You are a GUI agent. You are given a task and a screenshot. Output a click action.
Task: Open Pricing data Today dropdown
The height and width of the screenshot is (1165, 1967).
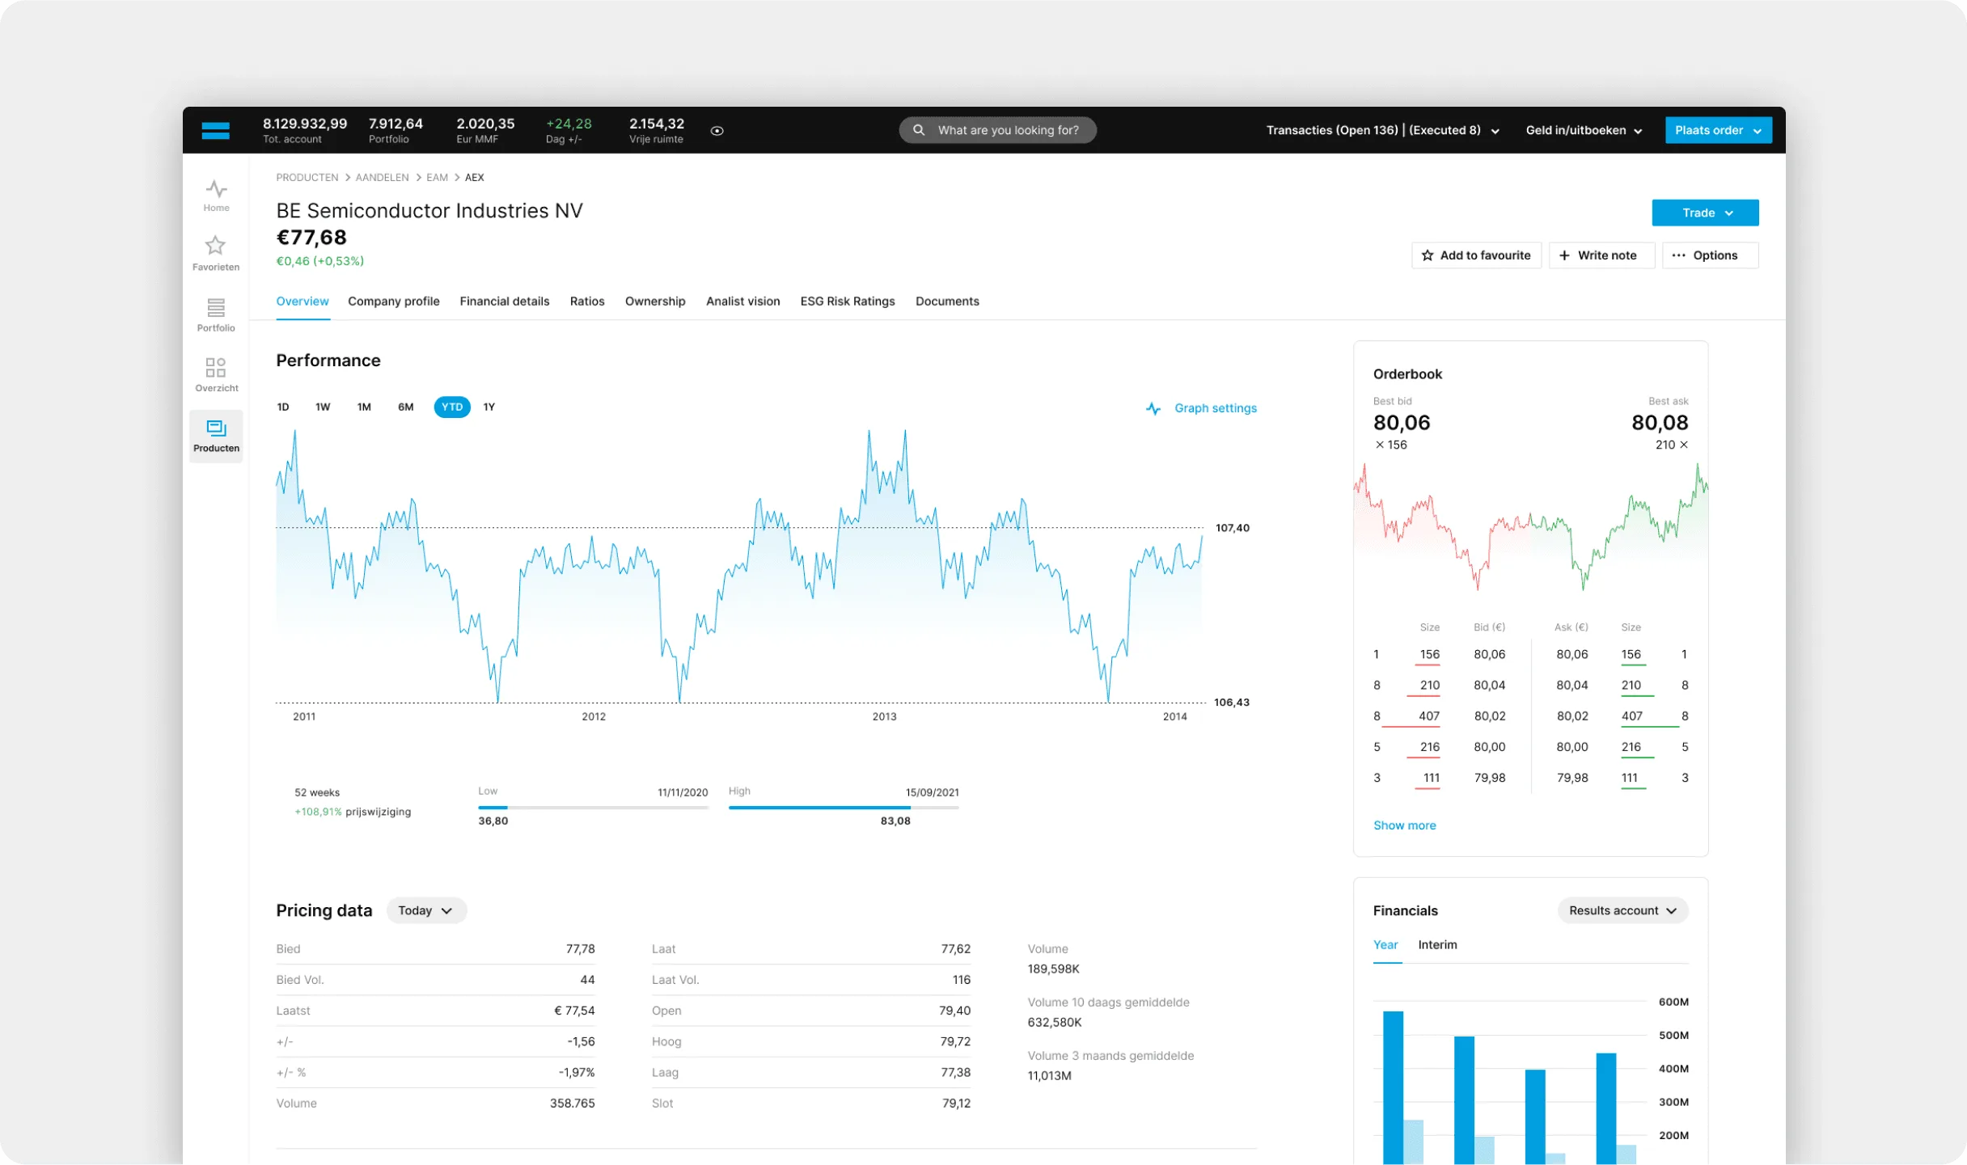pyautogui.click(x=425, y=910)
